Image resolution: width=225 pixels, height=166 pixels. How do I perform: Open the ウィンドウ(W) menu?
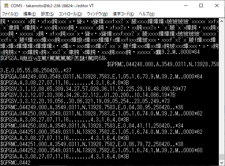coord(97,14)
